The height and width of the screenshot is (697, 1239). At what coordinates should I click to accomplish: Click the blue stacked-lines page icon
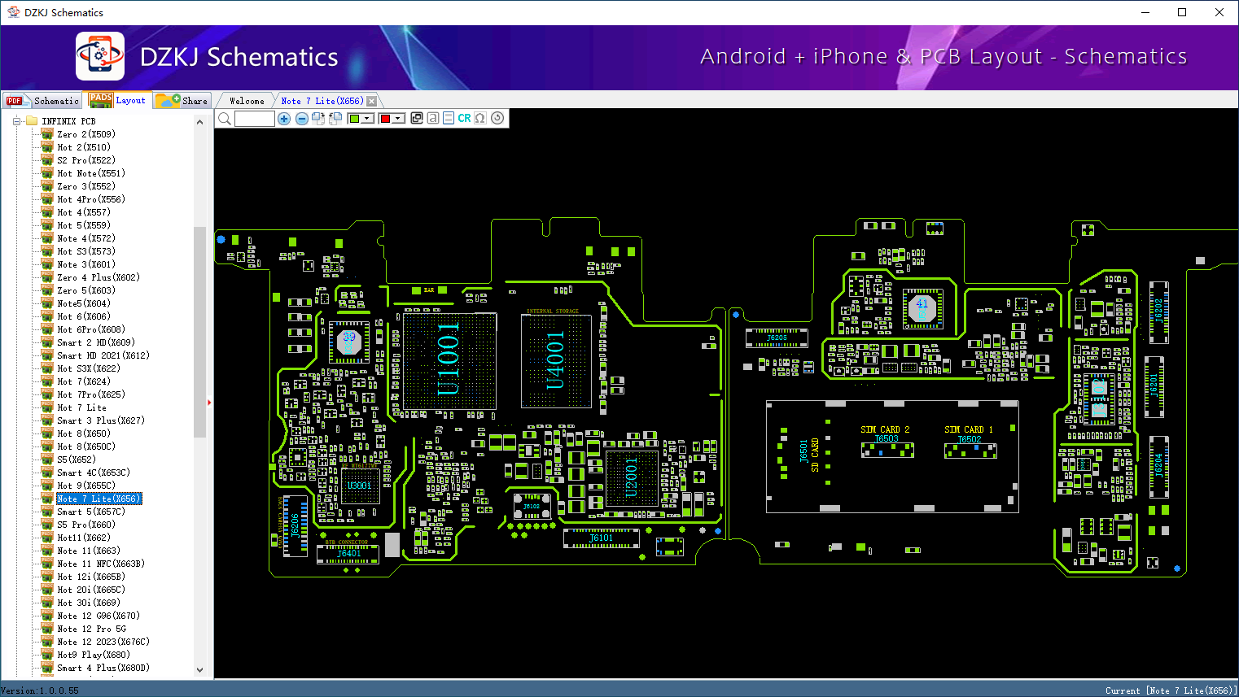point(449,118)
